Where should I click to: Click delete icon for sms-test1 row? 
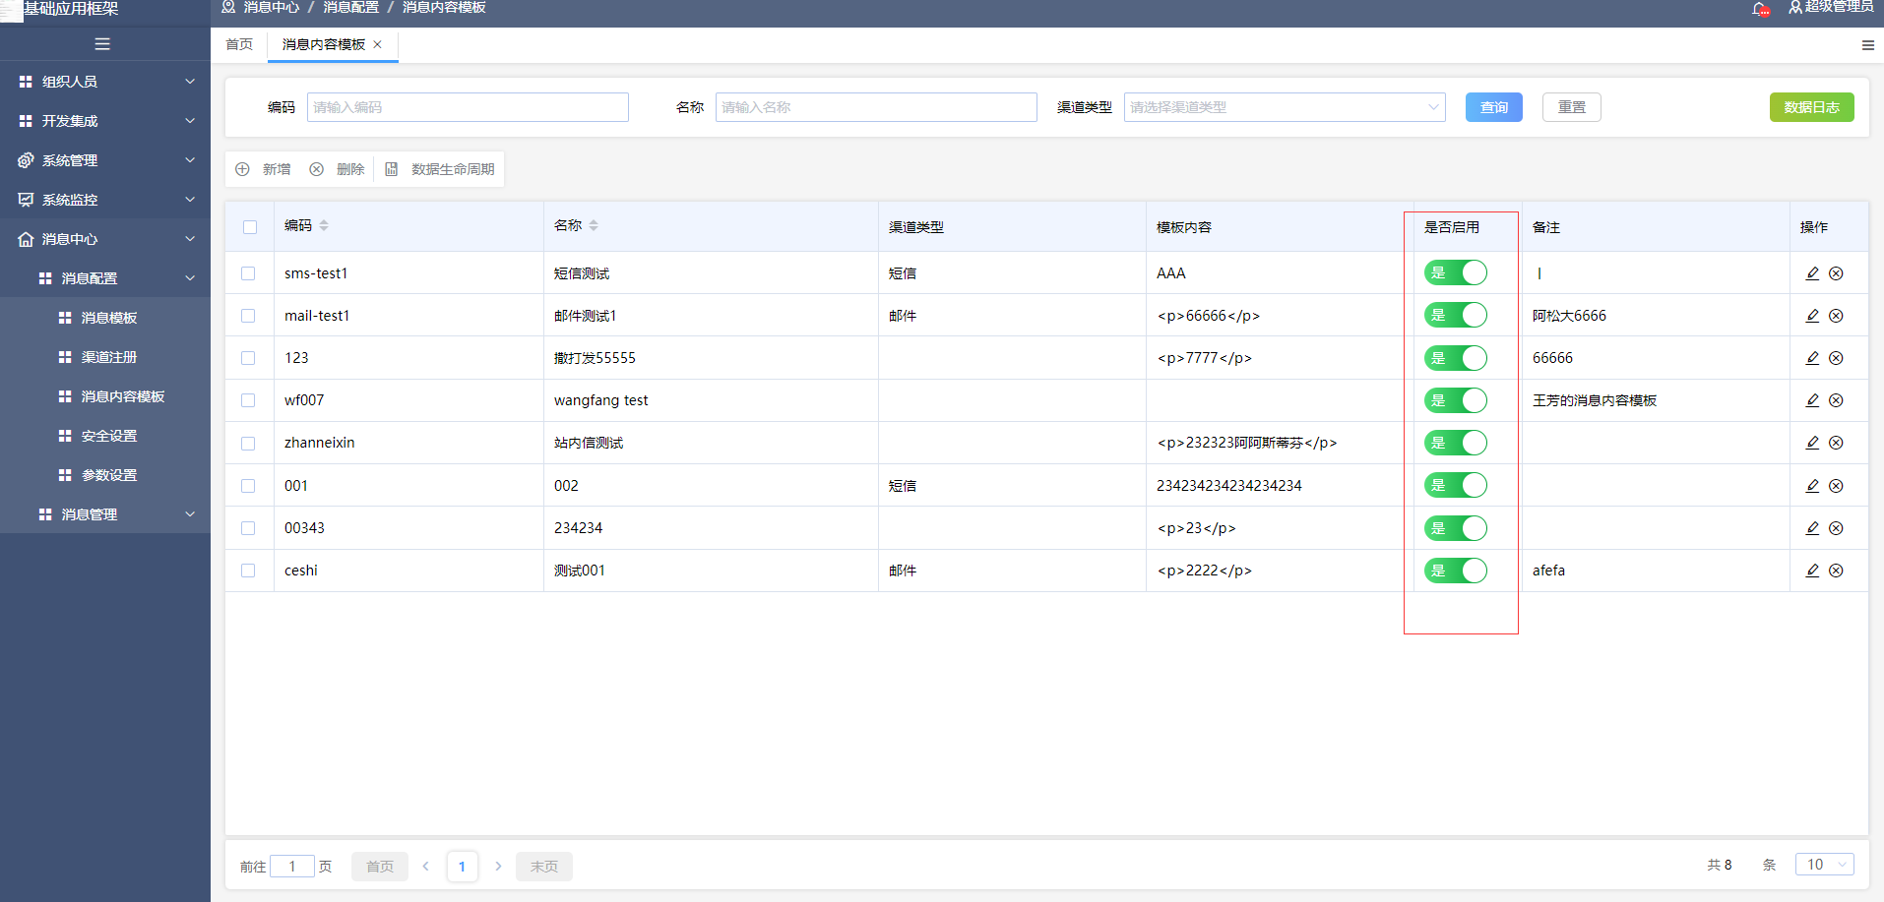(1836, 273)
